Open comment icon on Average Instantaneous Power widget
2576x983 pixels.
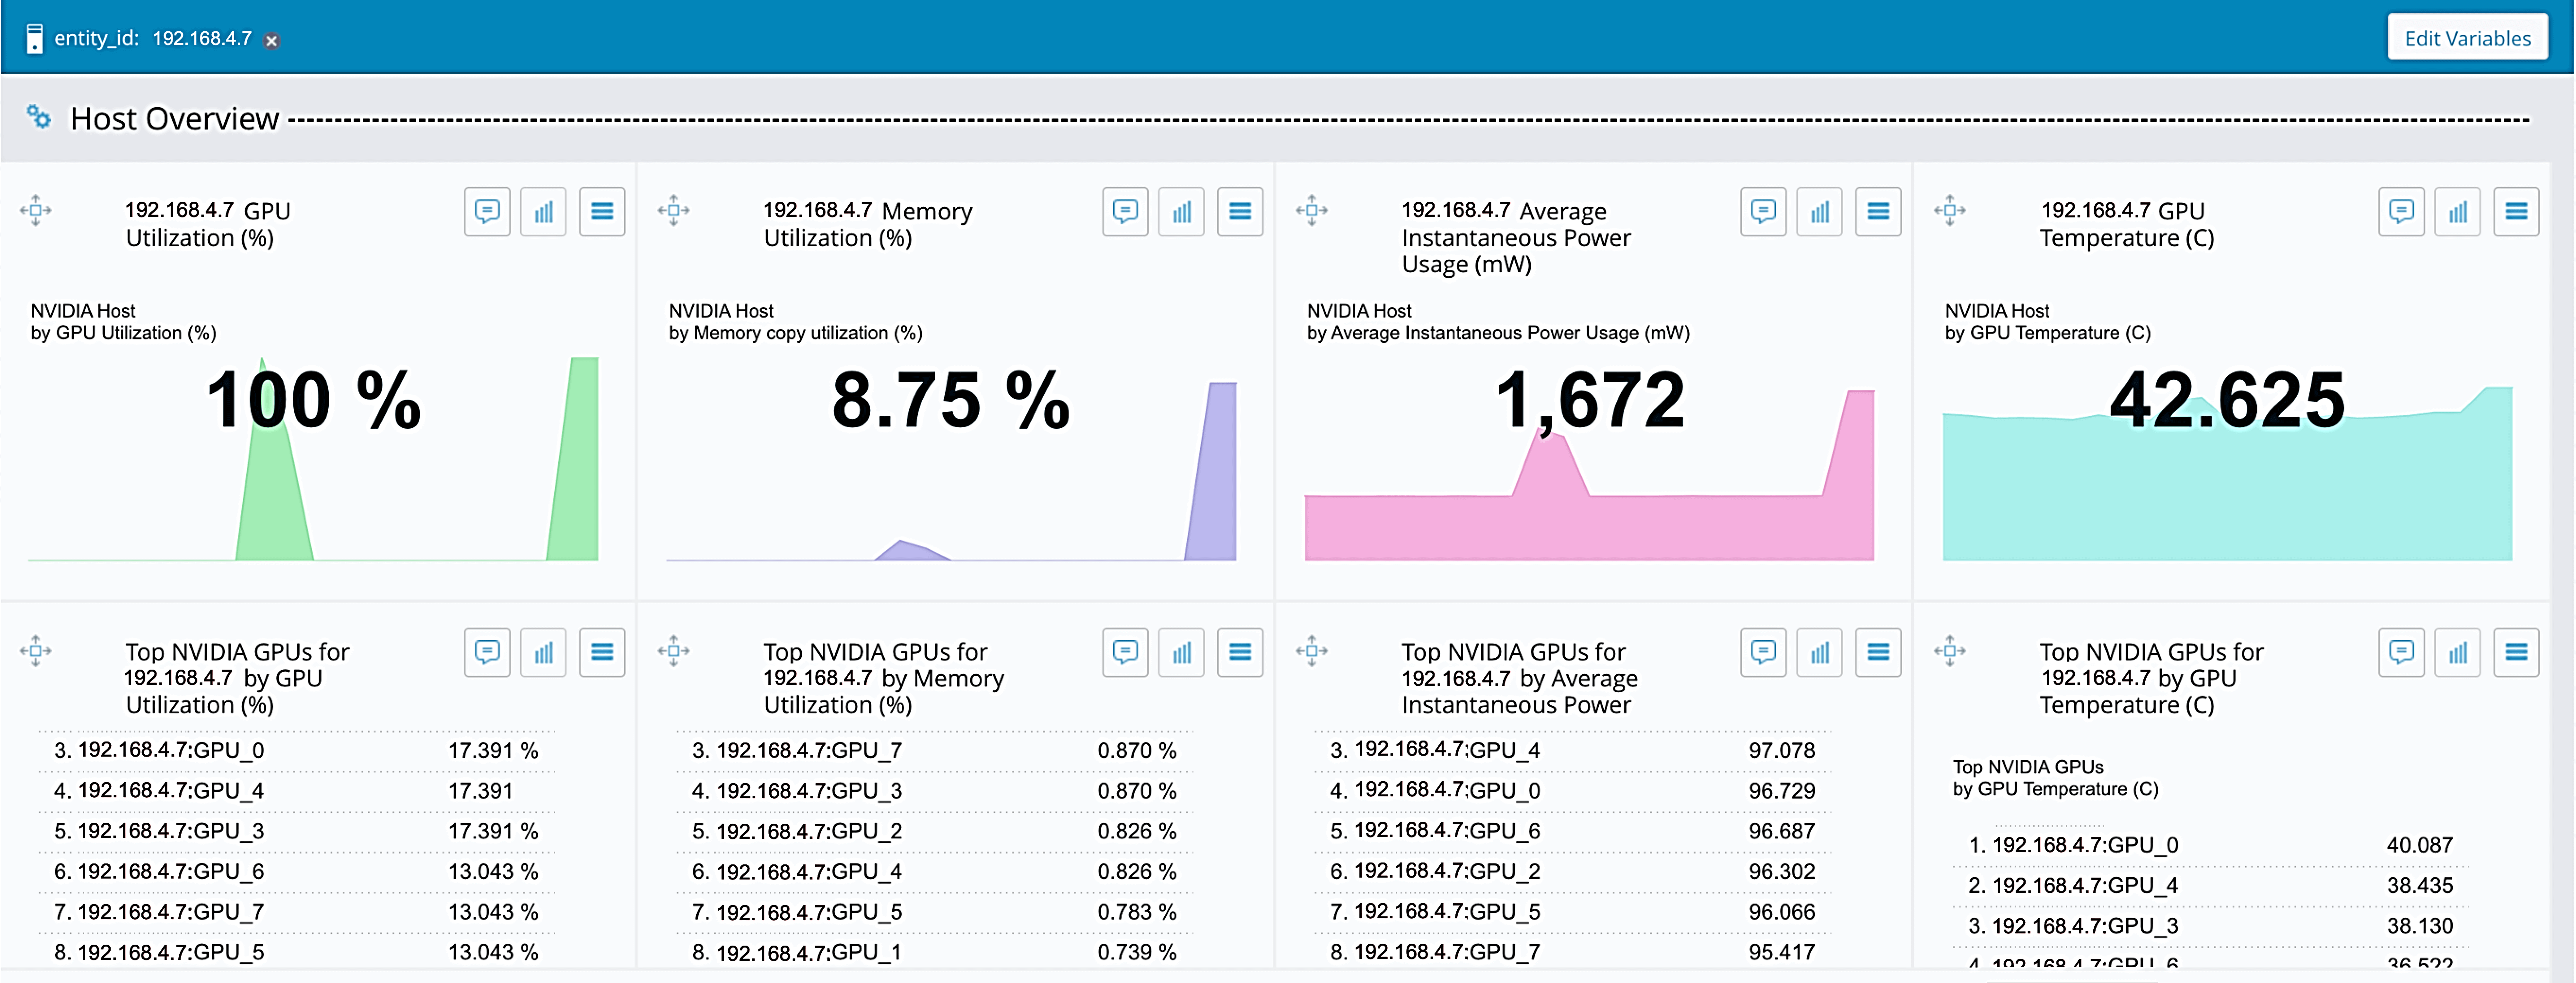[x=1763, y=212]
